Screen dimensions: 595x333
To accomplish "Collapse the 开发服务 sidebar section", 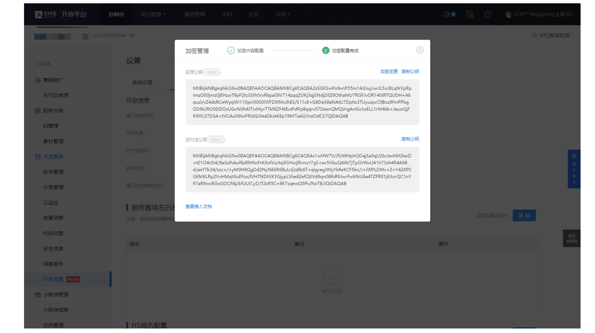I will point(103,157).
